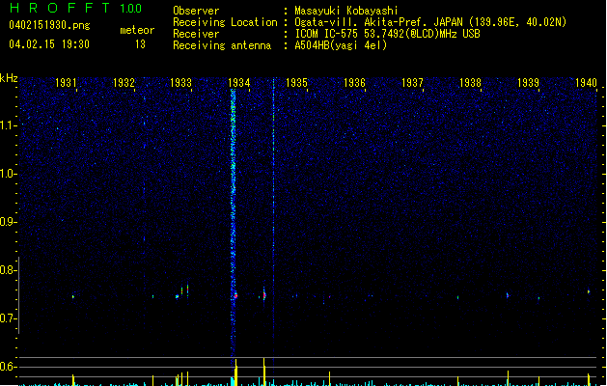Click the 1934 time axis marker
Screen dimensions: 607x386
tap(239, 82)
